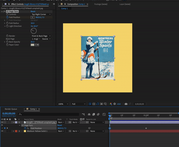This screenshot has width=179, height=147.
Task: Click viewer timecode 0;00;00;00
Action: (139, 104)
